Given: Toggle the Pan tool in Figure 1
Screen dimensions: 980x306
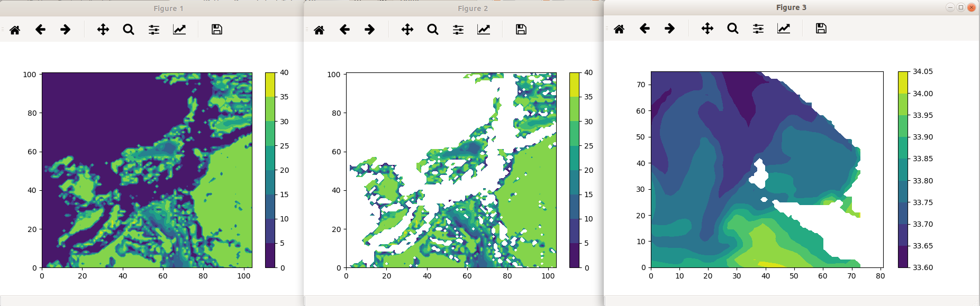Looking at the screenshot, I should [x=103, y=30].
